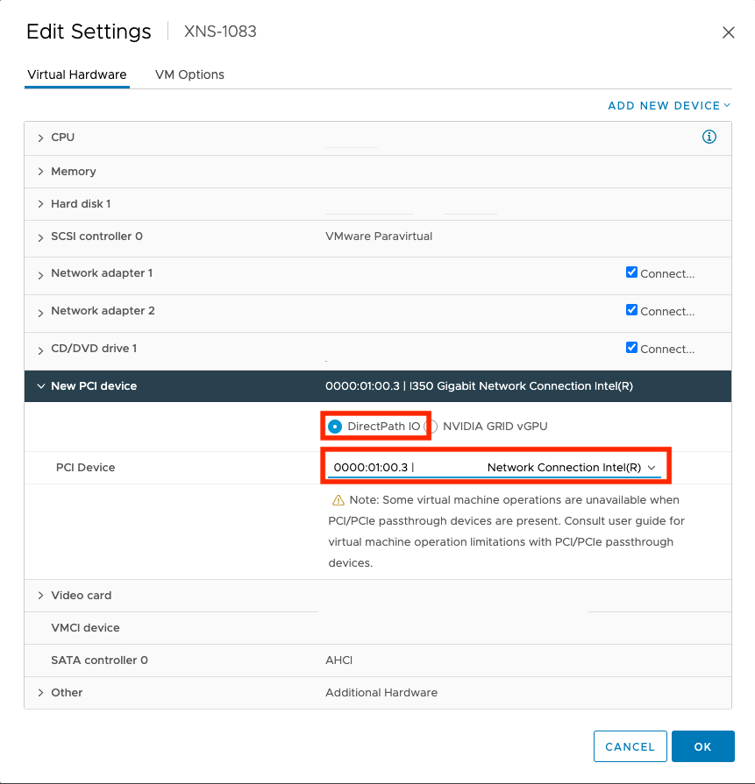Select the Virtual Hardware tab
Image resolution: width=755 pixels, height=784 pixels.
coord(76,74)
